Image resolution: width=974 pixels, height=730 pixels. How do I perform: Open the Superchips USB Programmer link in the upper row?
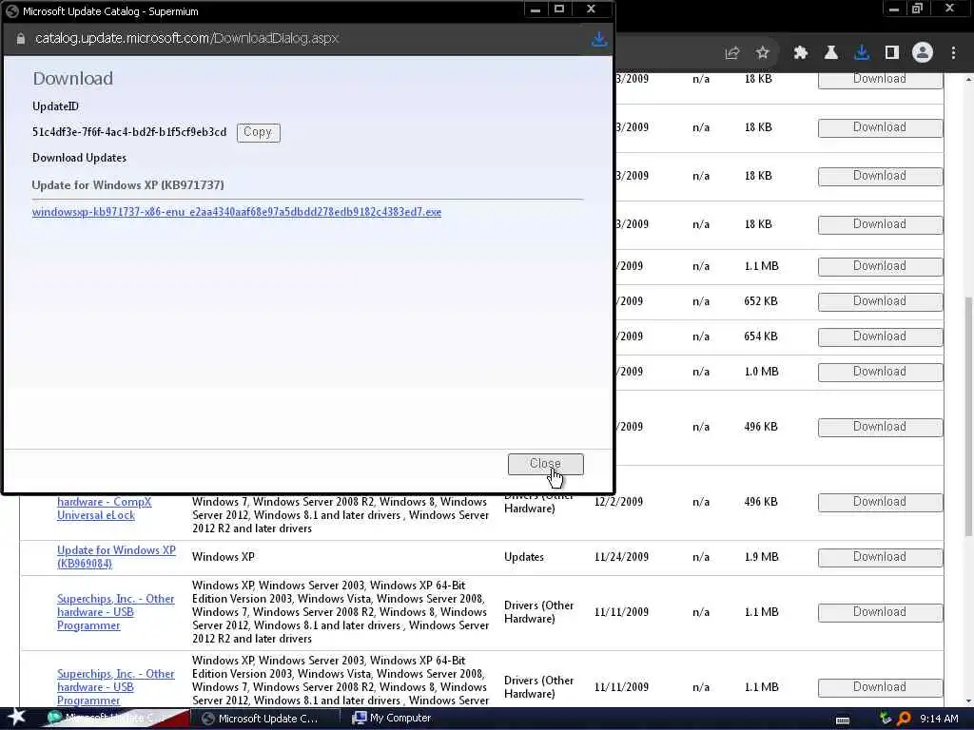(115, 612)
